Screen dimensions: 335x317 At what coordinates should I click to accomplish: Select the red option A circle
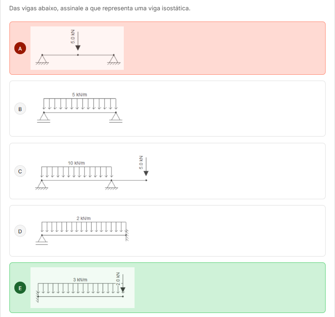[x=20, y=48]
